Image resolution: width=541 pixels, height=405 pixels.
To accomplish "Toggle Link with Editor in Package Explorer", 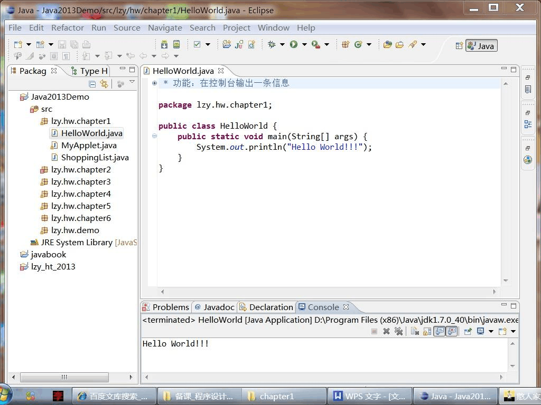I will pyautogui.click(x=104, y=84).
